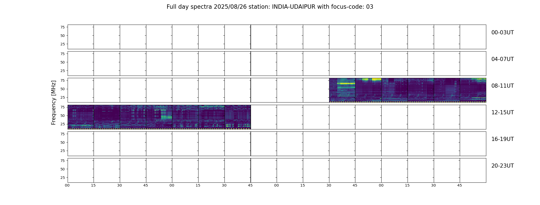
Task: Click the rightmost '45' minute tick on the time axis
Action: tap(460, 185)
